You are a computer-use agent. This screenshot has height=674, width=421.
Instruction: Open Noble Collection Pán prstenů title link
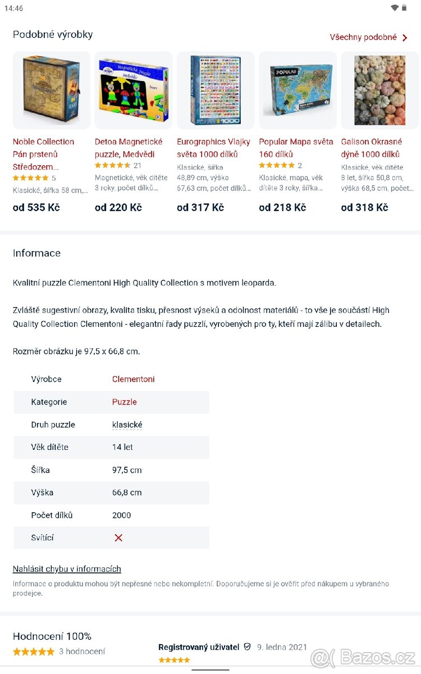[x=43, y=154]
